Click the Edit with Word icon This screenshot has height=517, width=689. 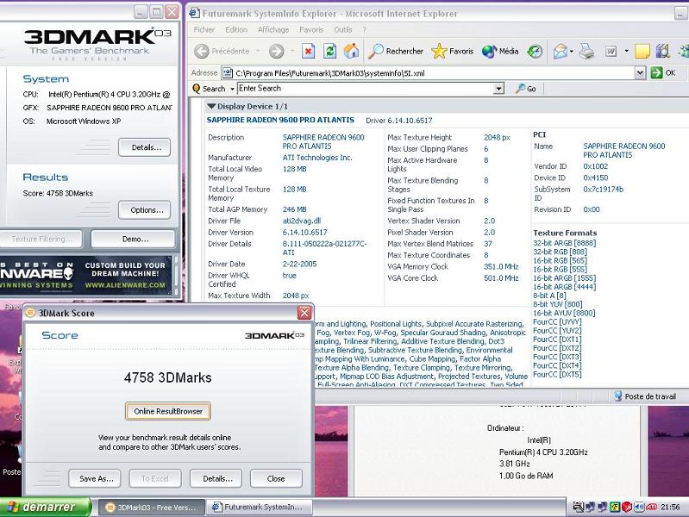click(x=611, y=52)
